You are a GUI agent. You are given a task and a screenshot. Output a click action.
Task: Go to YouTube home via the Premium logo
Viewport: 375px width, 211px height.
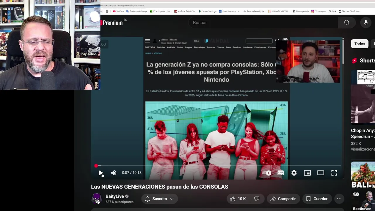click(112, 23)
